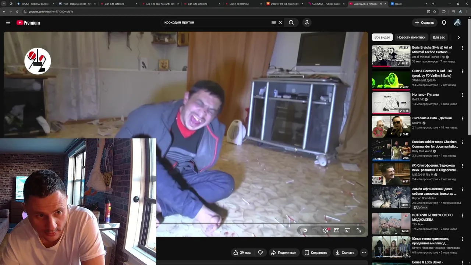
Task: Reload the page with refresh icon
Action: (x=17, y=11)
